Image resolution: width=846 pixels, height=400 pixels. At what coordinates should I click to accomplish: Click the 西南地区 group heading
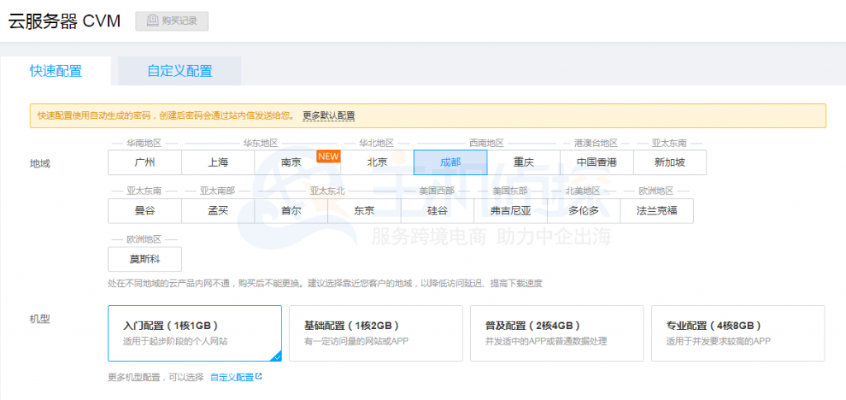coord(486,143)
